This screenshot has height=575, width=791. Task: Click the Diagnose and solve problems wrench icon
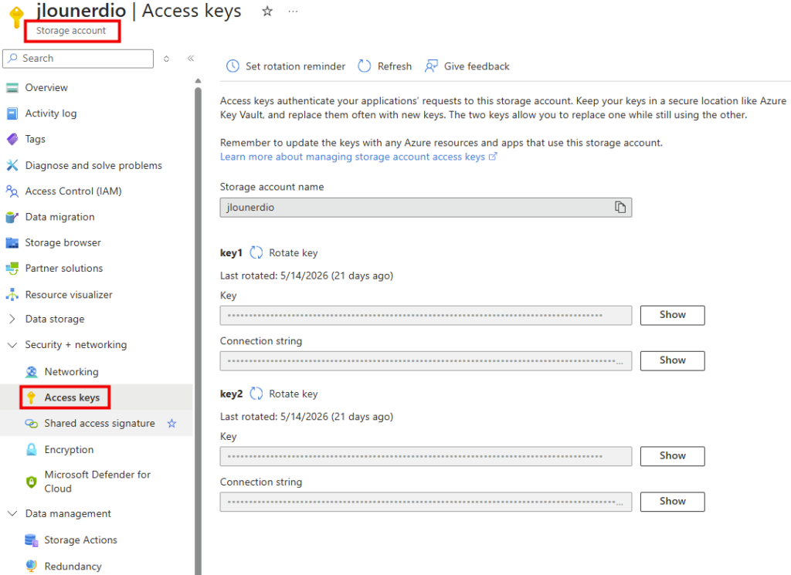tap(12, 165)
